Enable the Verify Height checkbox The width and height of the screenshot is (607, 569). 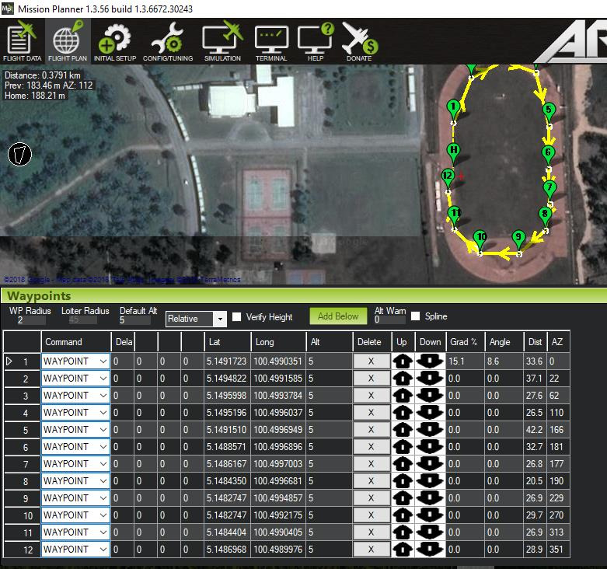pos(237,317)
